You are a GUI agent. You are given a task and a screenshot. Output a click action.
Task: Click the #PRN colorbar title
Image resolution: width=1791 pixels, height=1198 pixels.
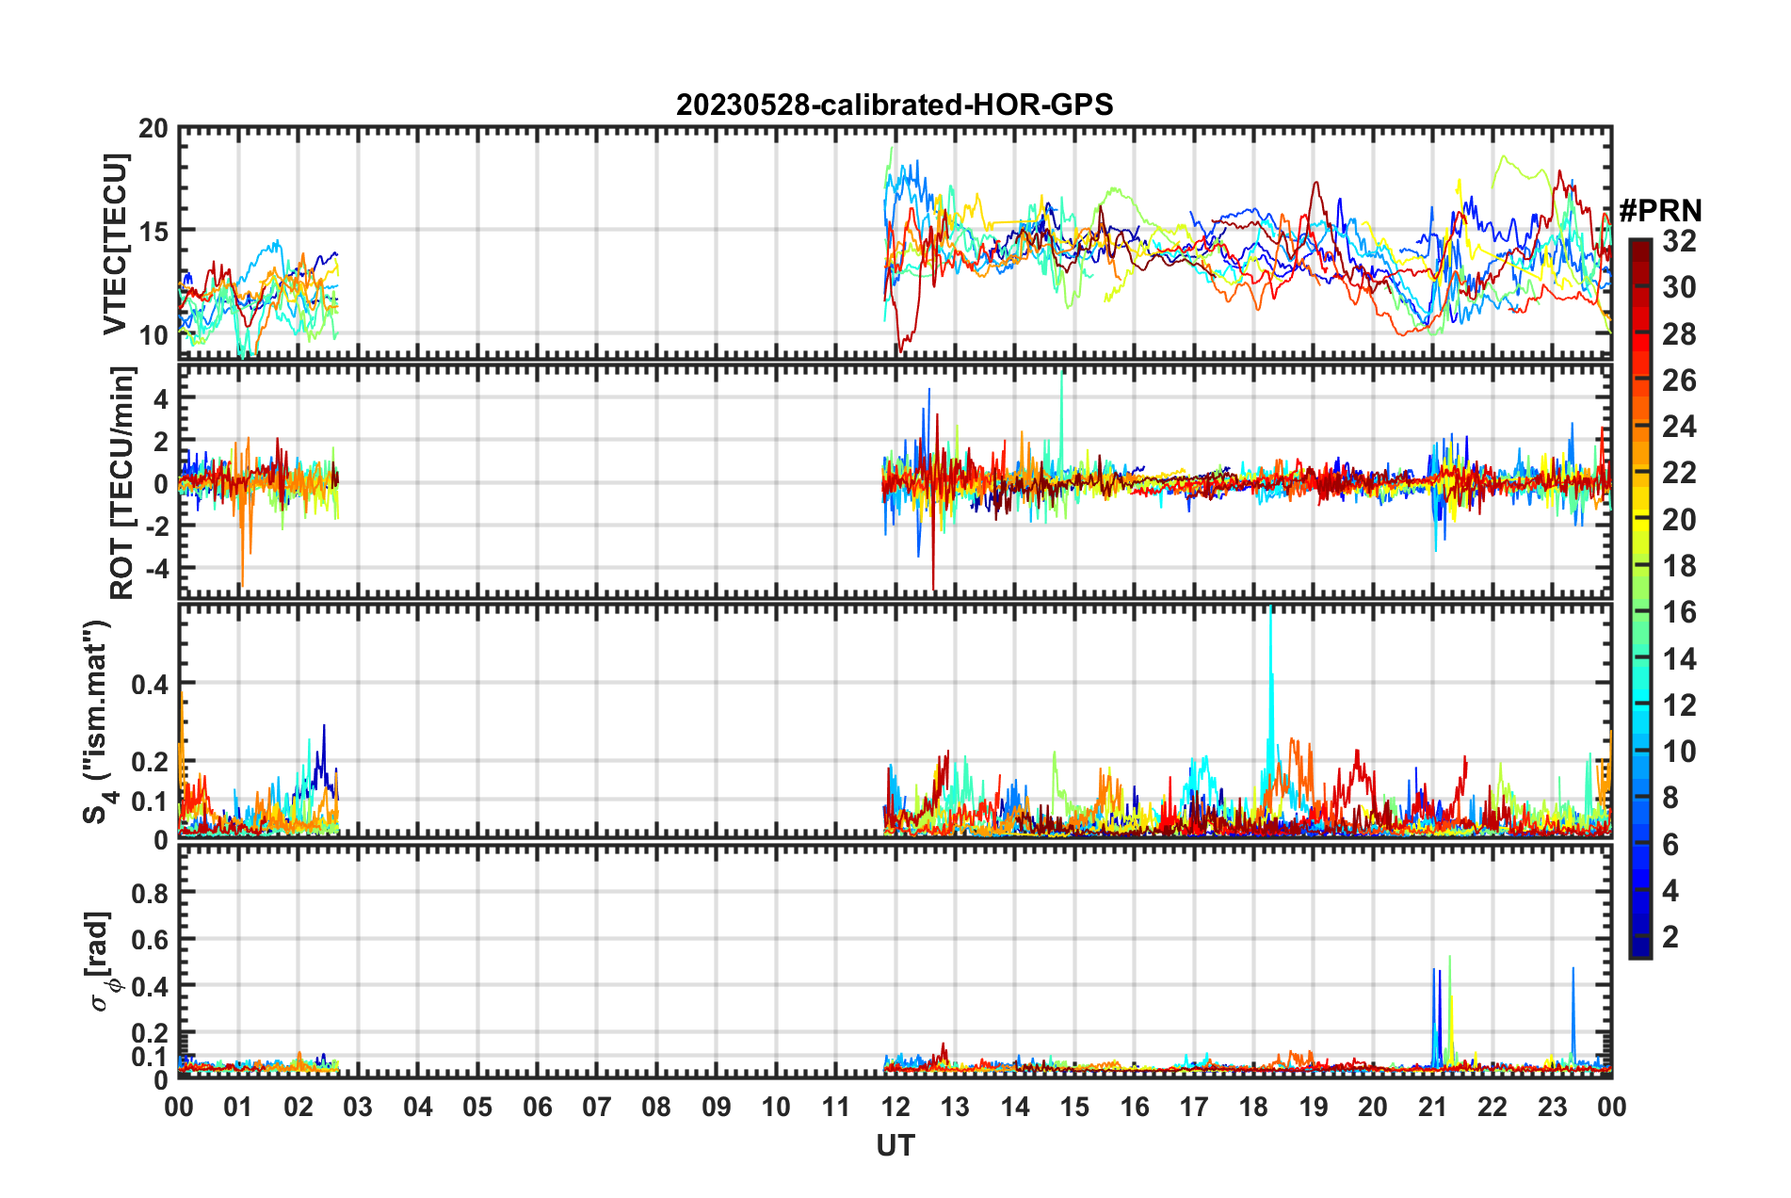(1660, 210)
